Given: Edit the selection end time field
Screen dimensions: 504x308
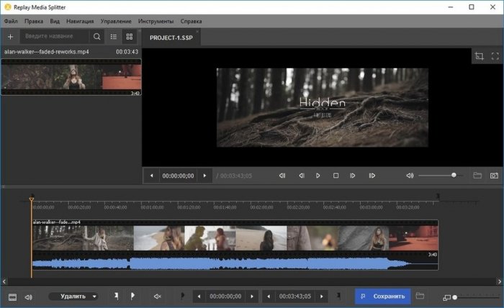Looking at the screenshot, I should (295, 296).
